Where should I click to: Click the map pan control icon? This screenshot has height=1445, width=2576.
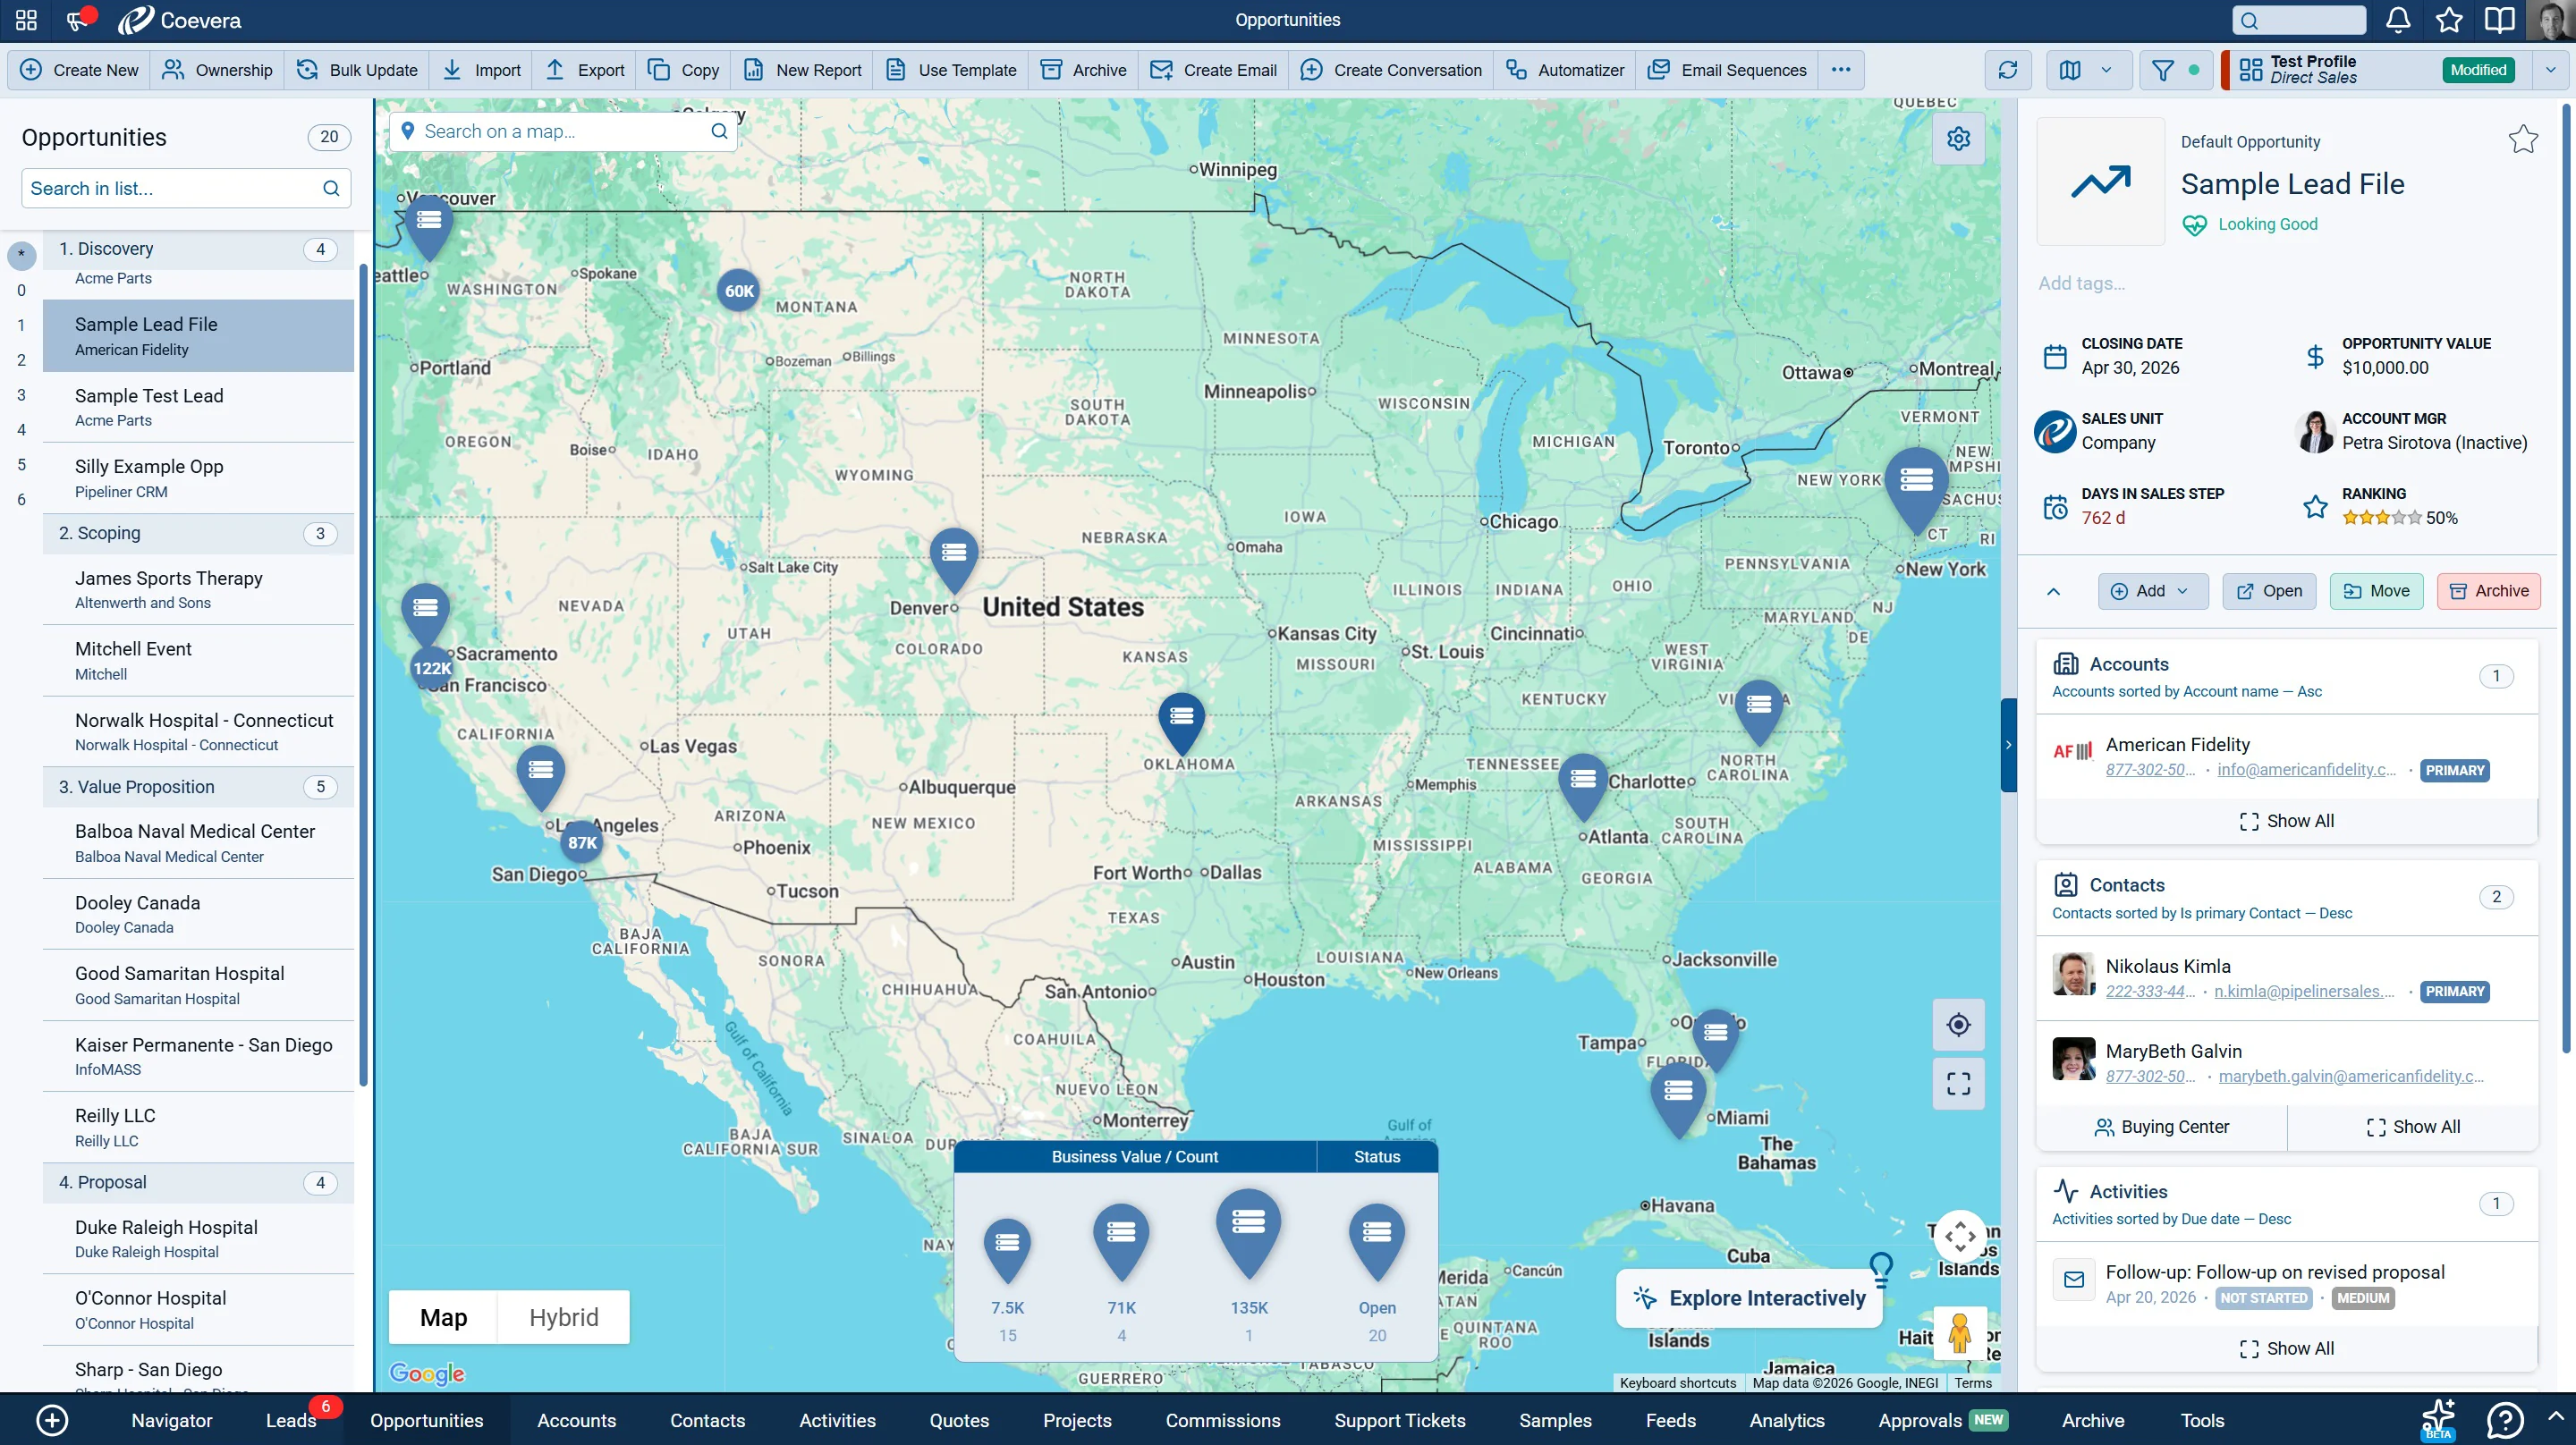1960,1236
